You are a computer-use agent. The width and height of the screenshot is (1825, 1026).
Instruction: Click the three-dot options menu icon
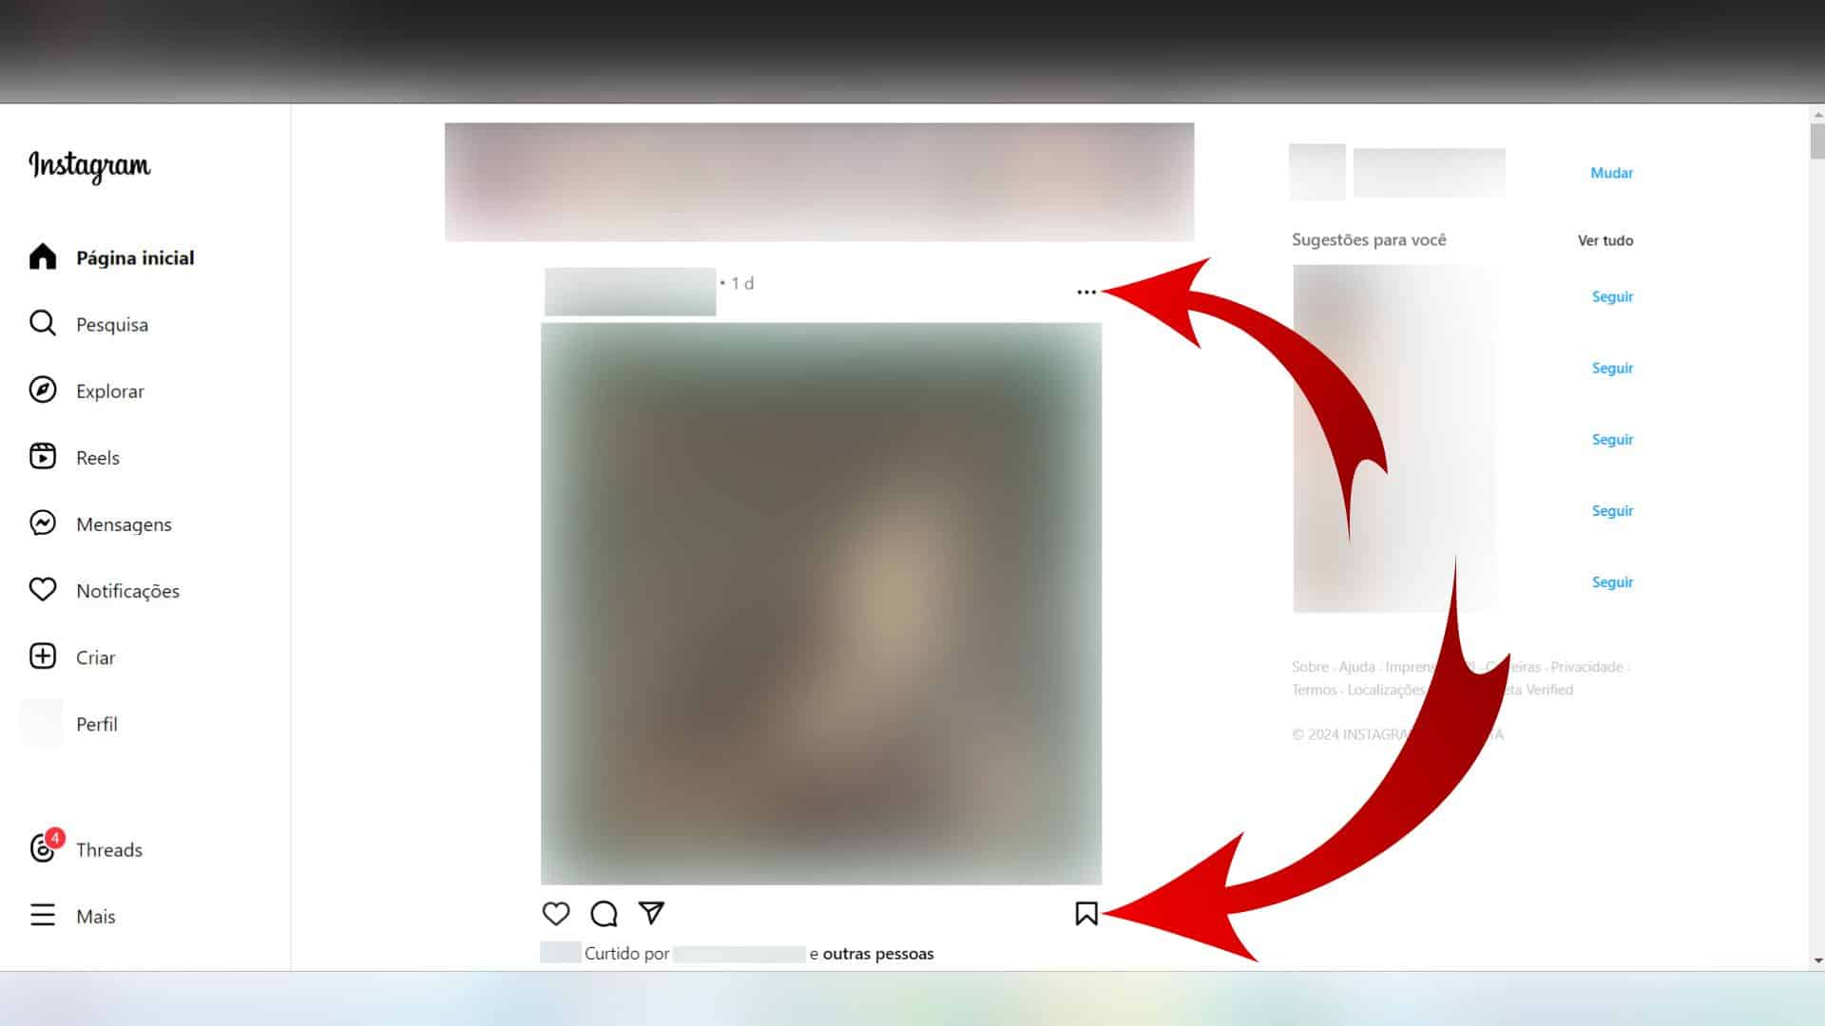click(1085, 291)
